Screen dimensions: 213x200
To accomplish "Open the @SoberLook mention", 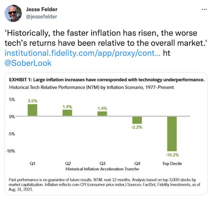I will [x=28, y=63].
